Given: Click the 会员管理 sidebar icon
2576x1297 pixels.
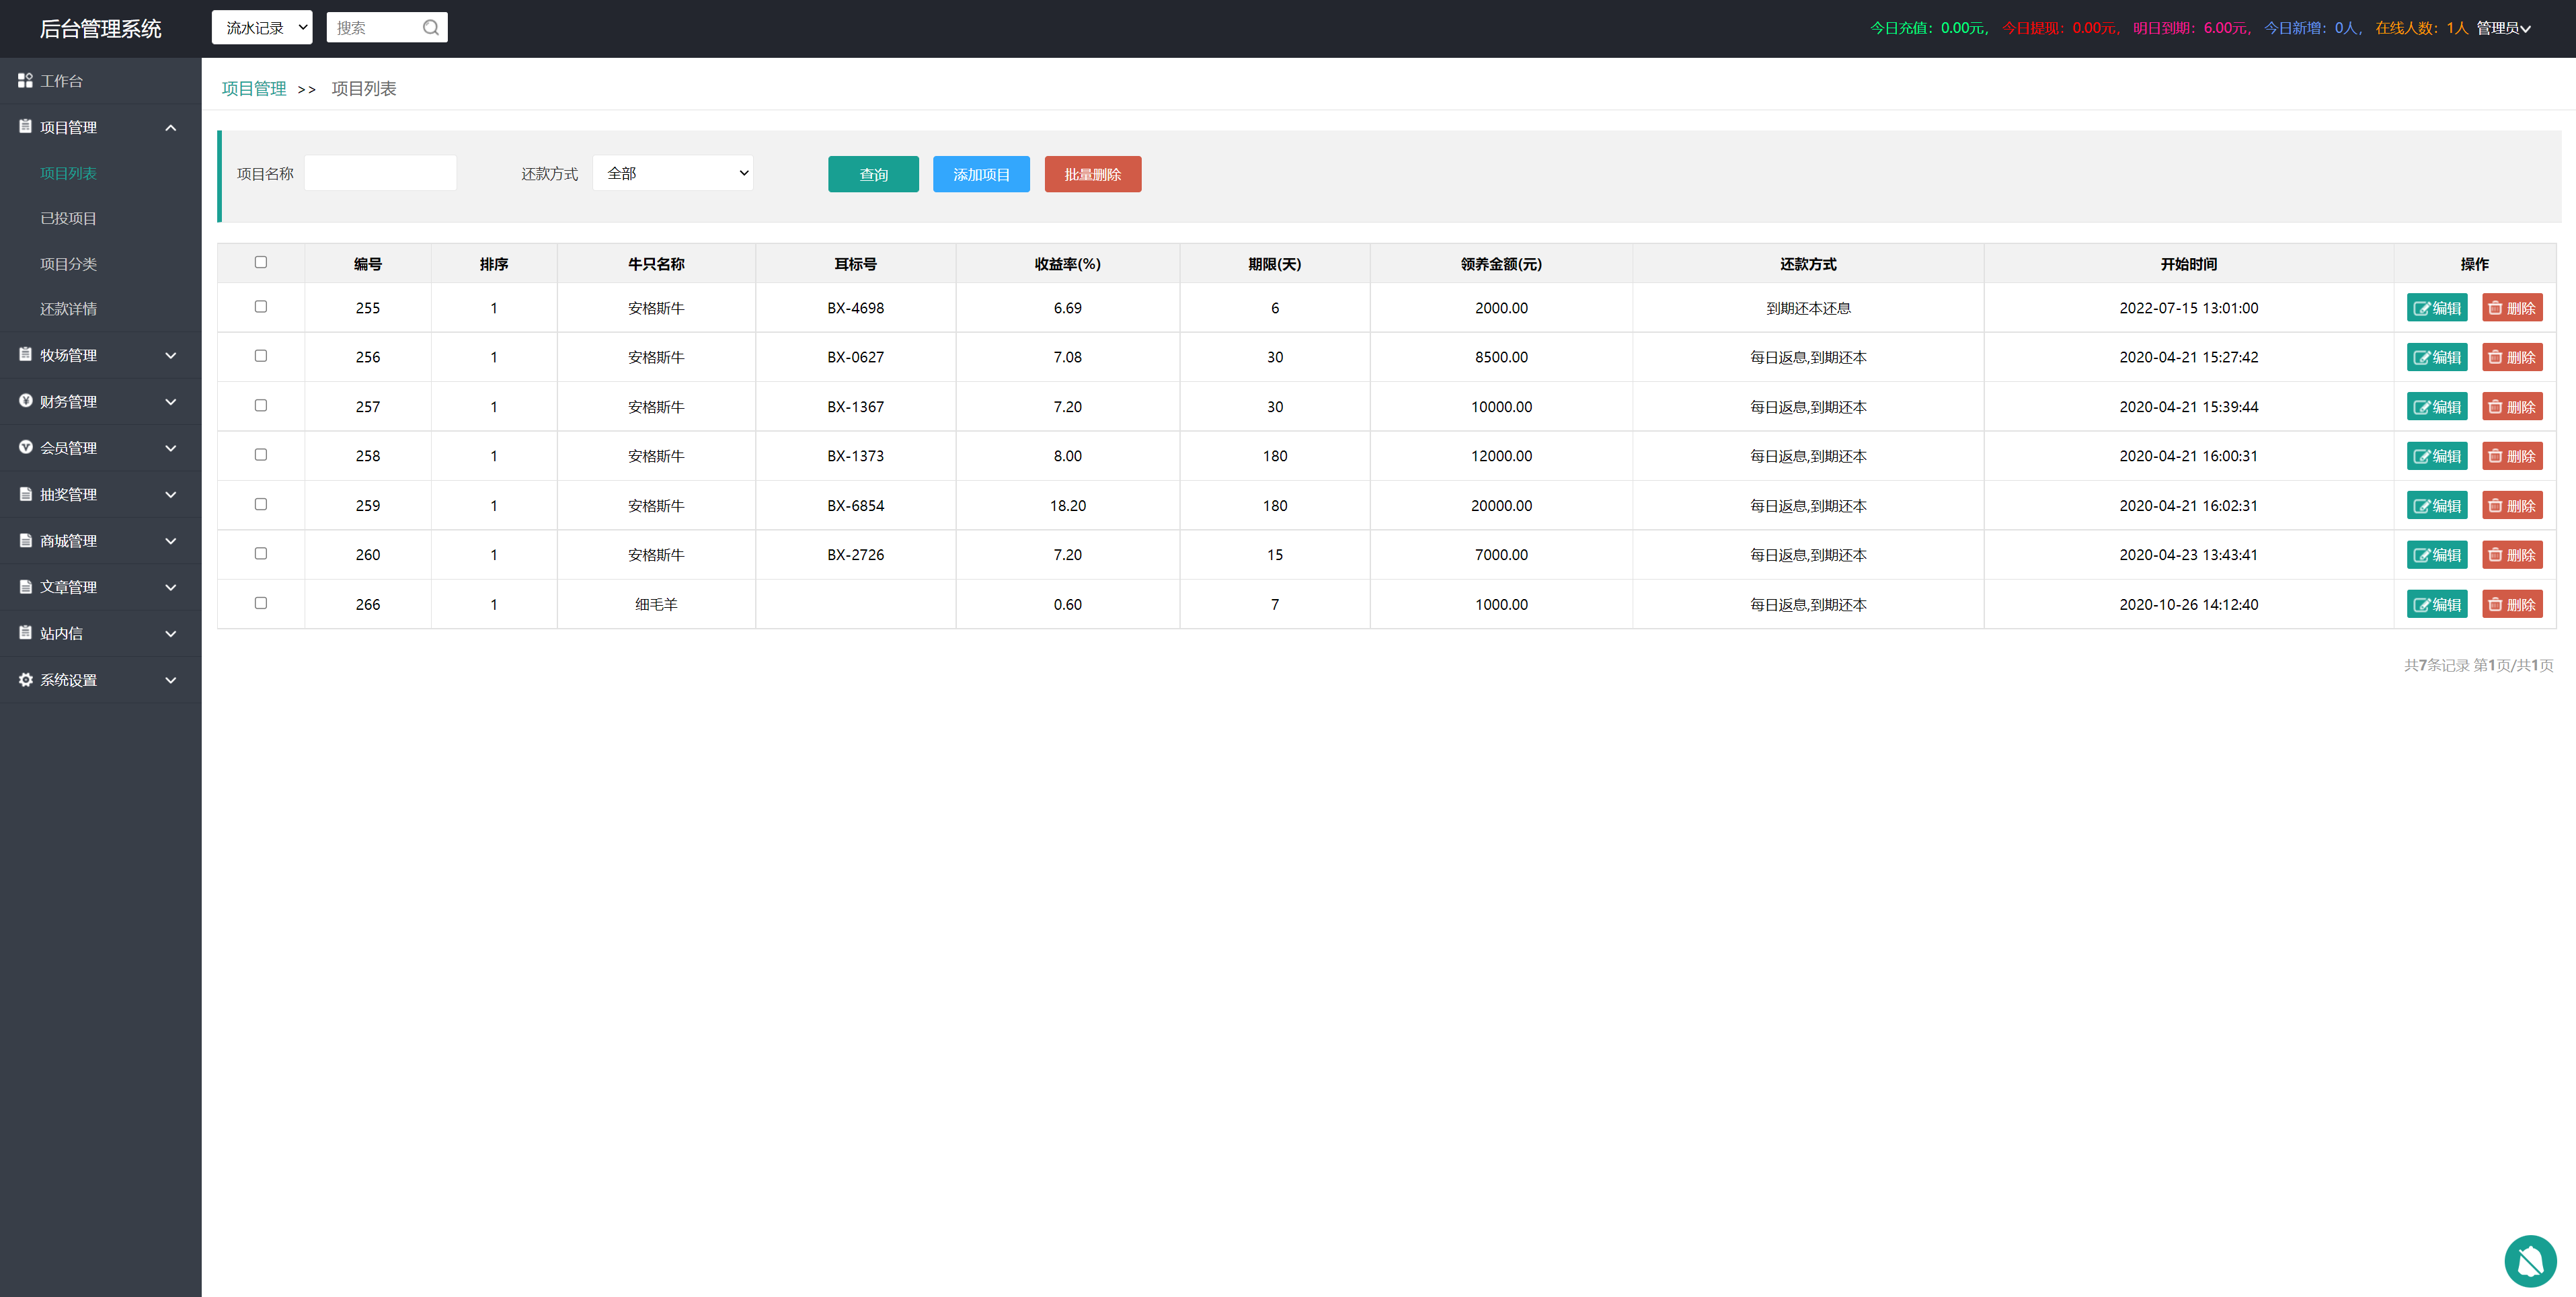Looking at the screenshot, I should [25, 448].
